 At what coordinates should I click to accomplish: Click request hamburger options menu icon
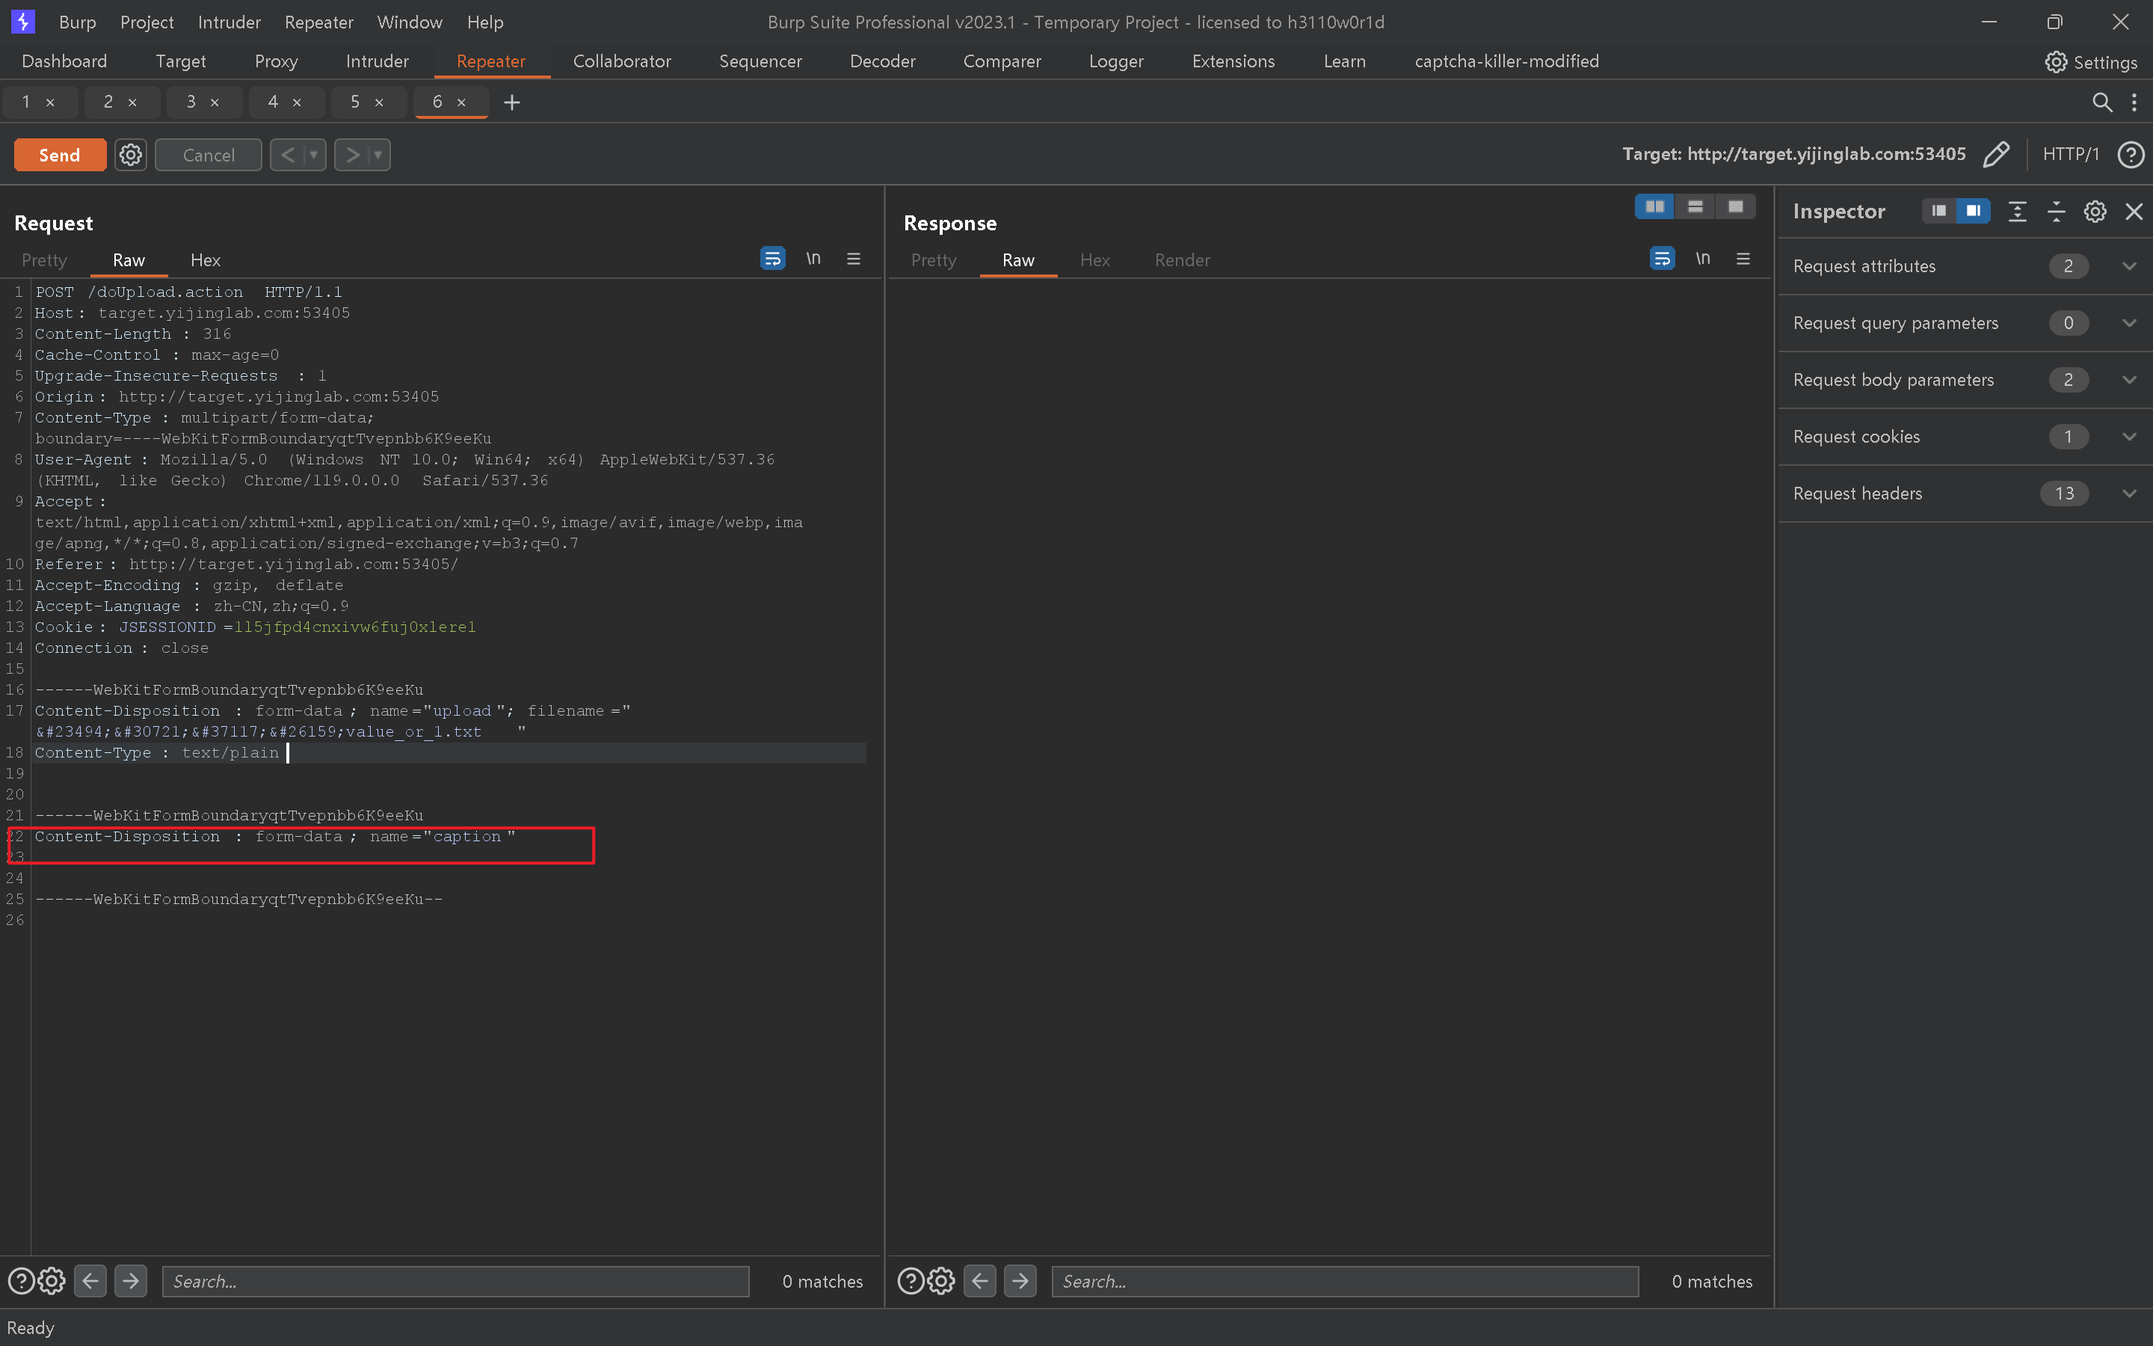853,259
